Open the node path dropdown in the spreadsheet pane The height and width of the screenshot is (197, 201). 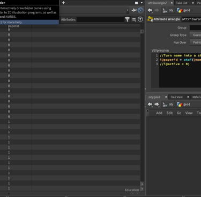[128, 10]
